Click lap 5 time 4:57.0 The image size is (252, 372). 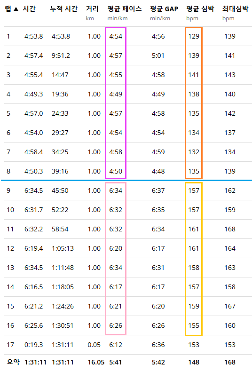(34, 113)
